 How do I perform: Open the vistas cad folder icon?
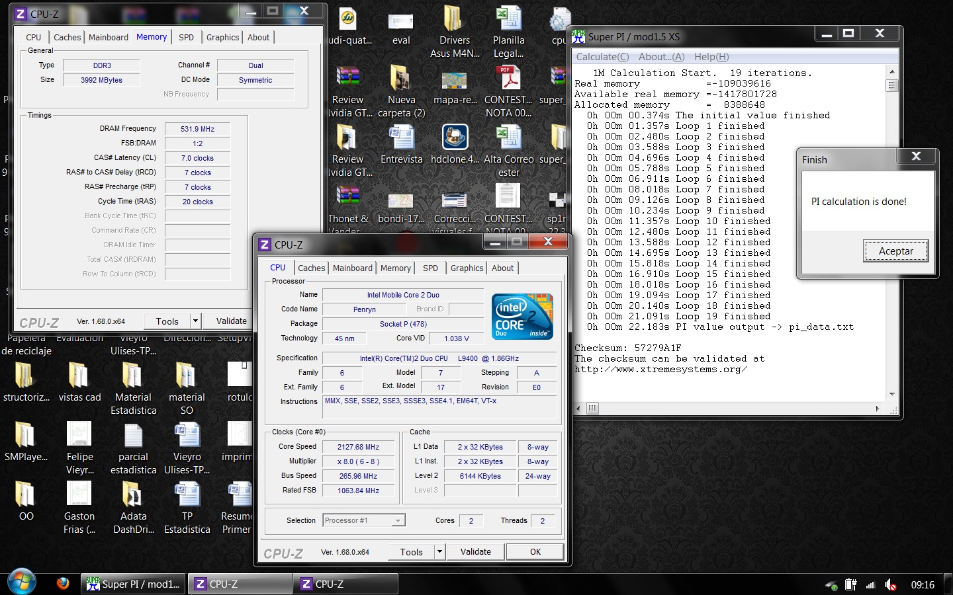[79, 376]
